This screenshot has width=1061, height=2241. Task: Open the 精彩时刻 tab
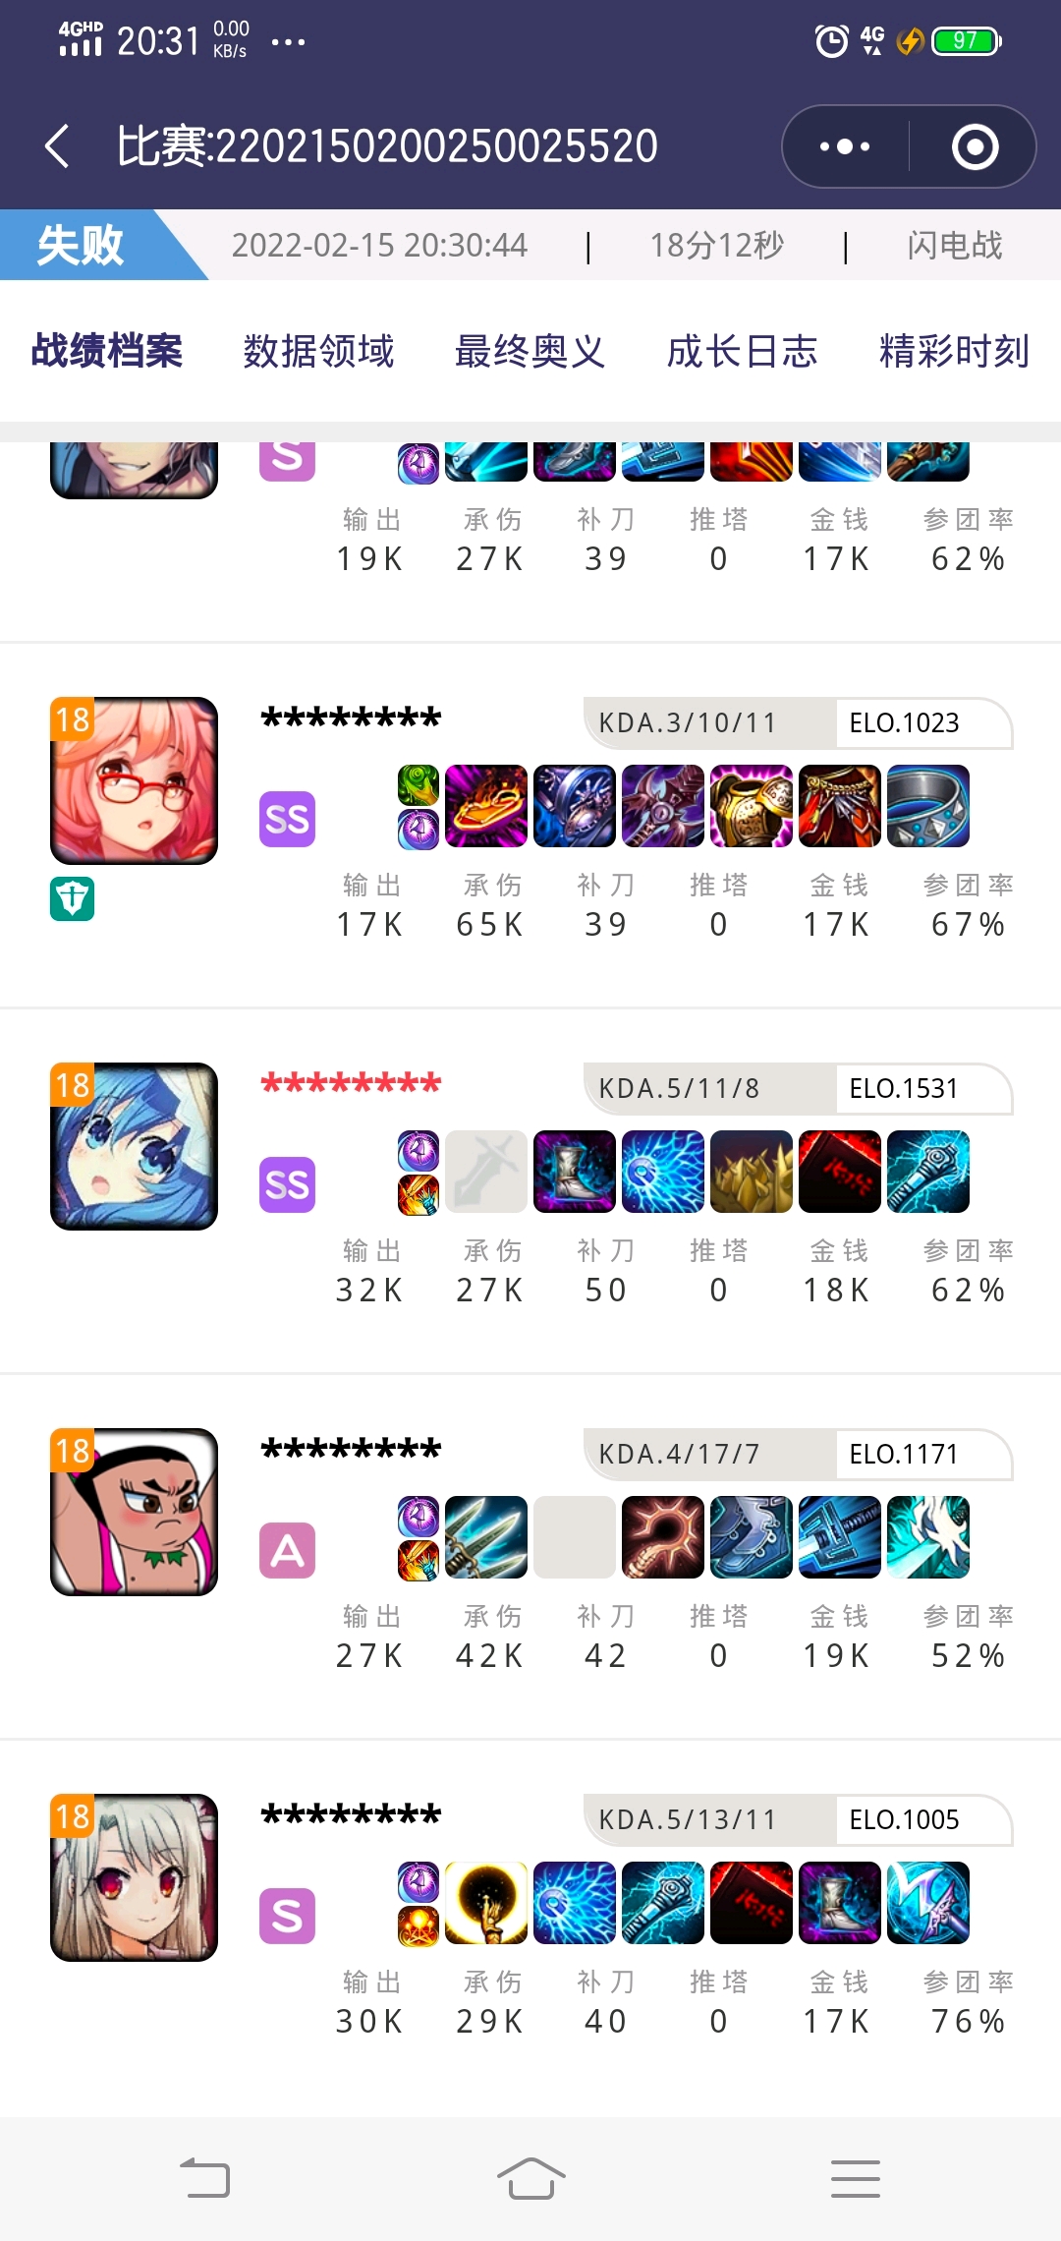(955, 351)
